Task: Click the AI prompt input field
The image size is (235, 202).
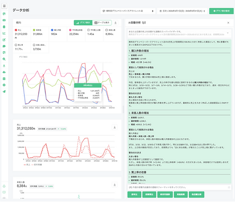Action: point(180,187)
